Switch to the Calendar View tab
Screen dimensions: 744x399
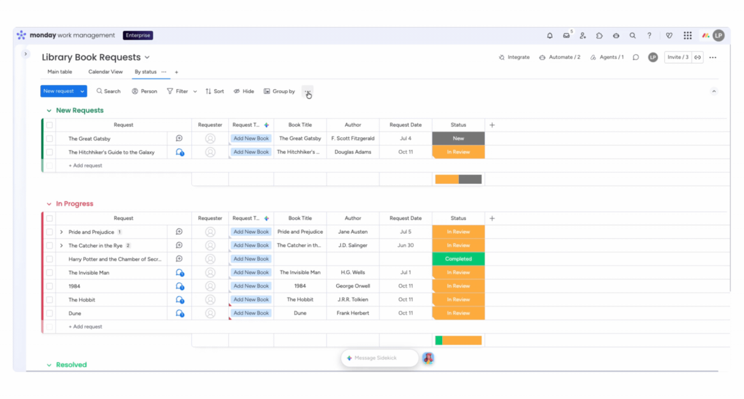tap(105, 72)
